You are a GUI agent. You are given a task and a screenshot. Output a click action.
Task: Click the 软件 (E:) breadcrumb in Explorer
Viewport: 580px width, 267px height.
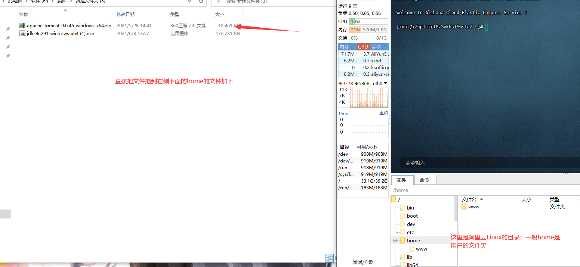point(40,1)
